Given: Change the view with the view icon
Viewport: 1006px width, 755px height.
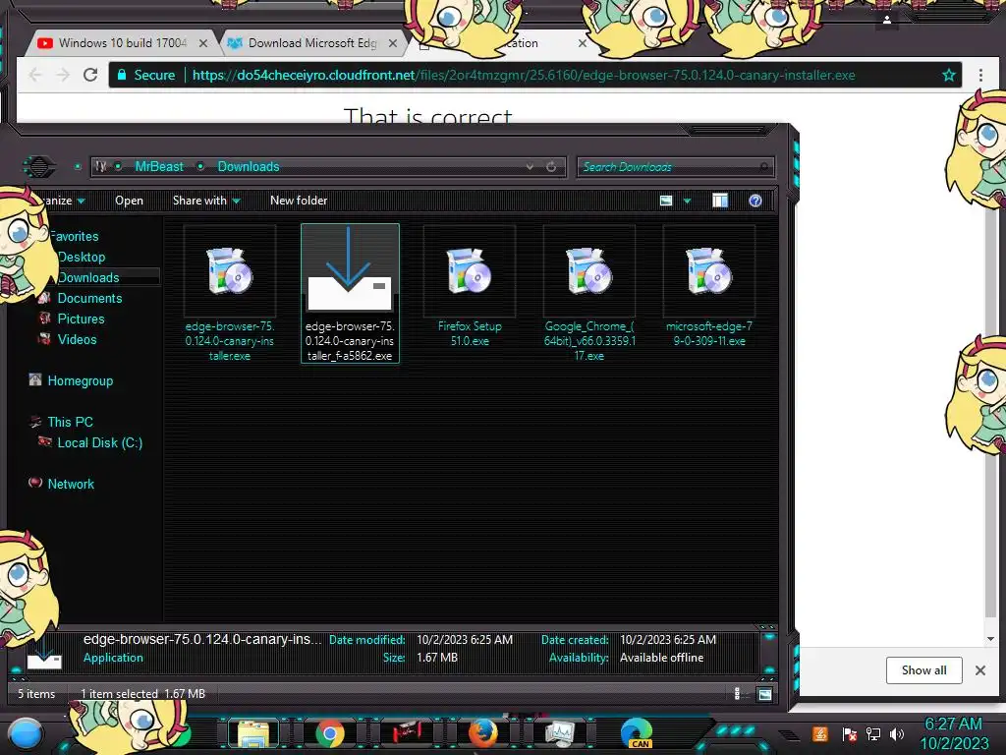Looking at the screenshot, I should (x=666, y=201).
